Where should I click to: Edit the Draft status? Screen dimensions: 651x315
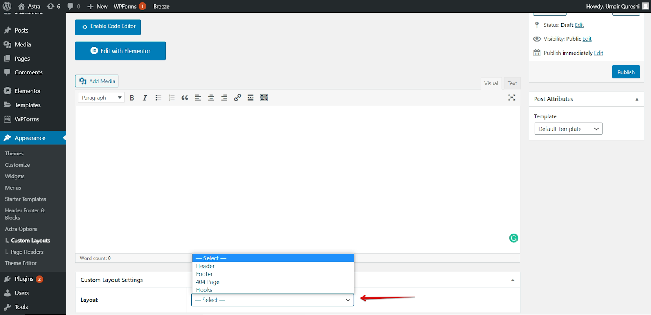pos(579,25)
